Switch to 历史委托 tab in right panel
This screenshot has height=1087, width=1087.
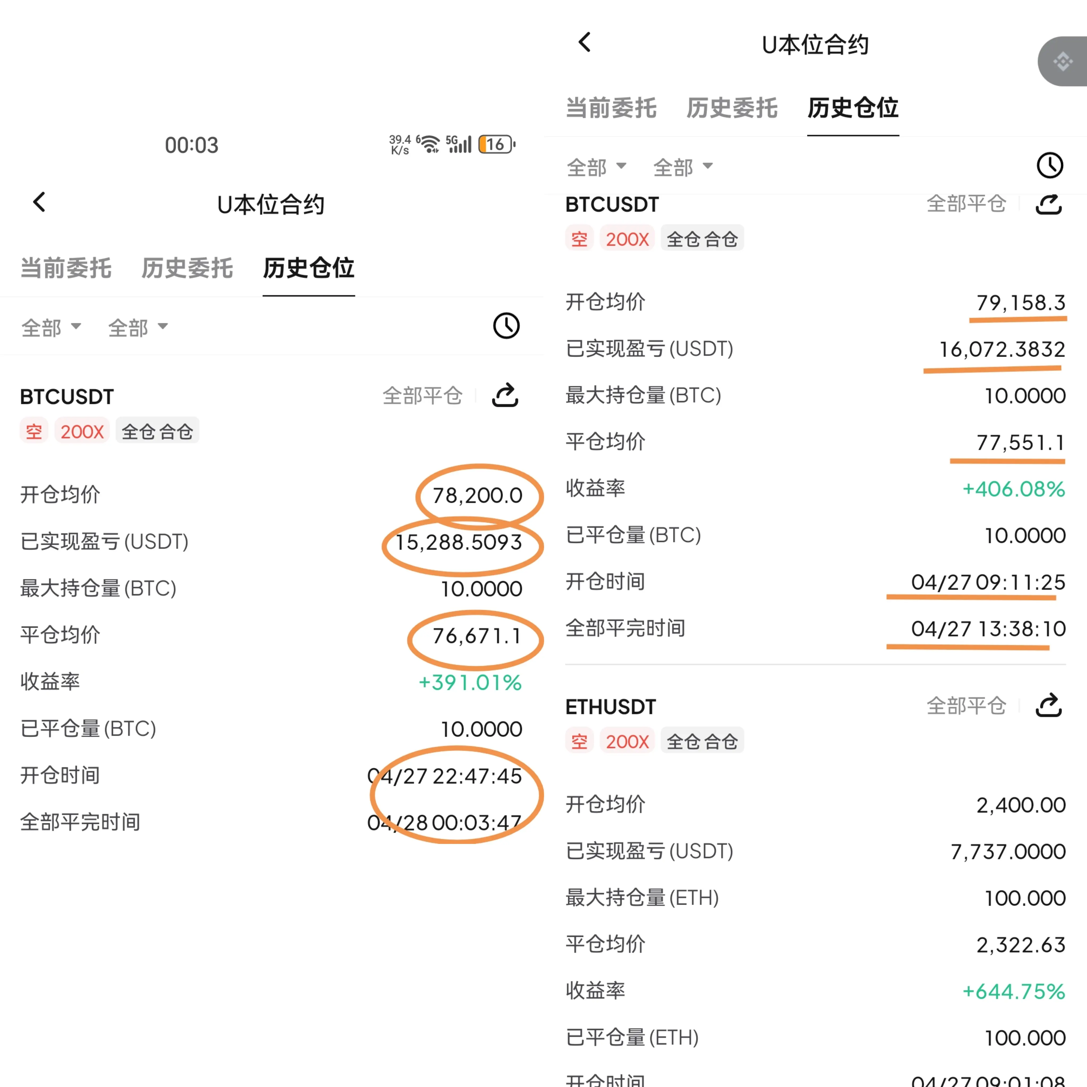pyautogui.click(x=731, y=107)
